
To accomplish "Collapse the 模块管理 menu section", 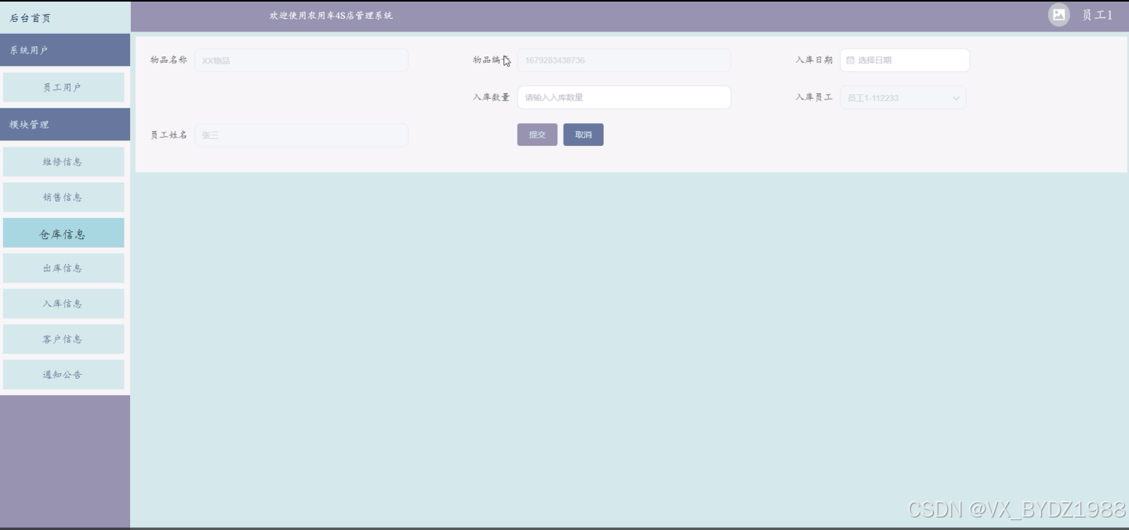I will pos(65,125).
